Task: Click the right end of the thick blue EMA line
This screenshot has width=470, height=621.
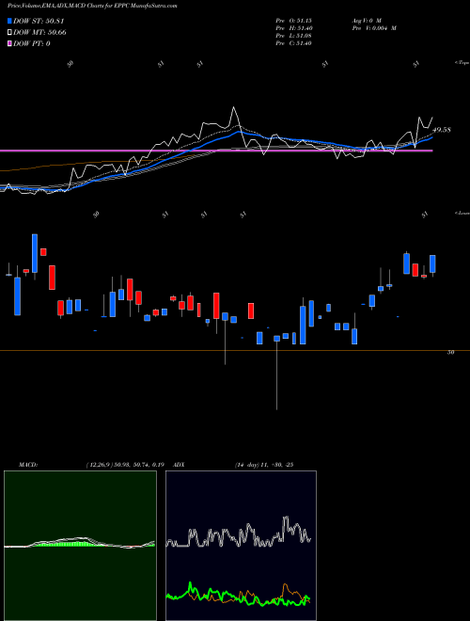Action: tap(432, 137)
